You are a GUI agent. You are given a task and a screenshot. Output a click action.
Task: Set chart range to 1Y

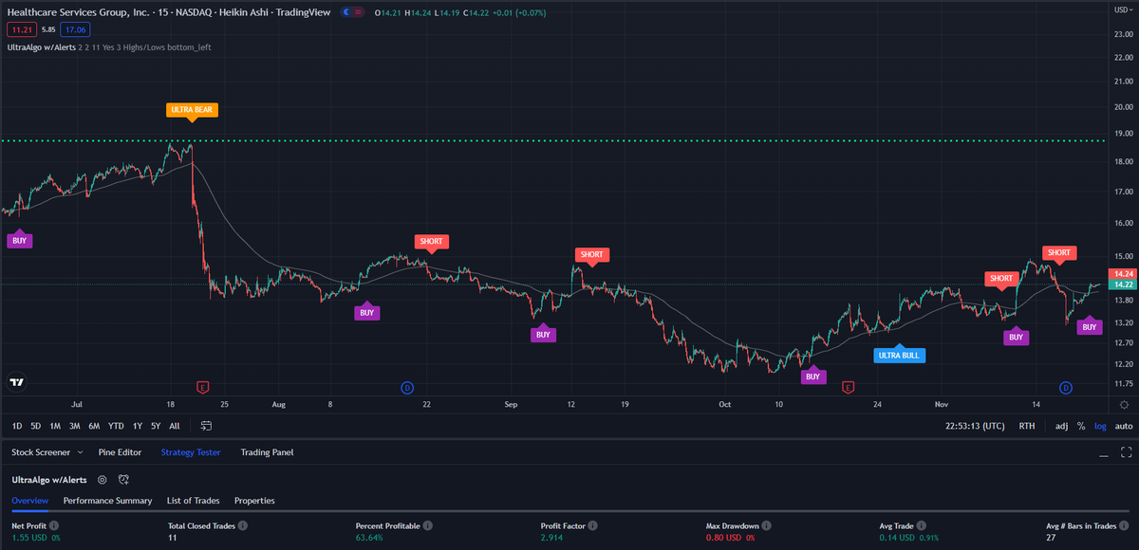(x=138, y=426)
